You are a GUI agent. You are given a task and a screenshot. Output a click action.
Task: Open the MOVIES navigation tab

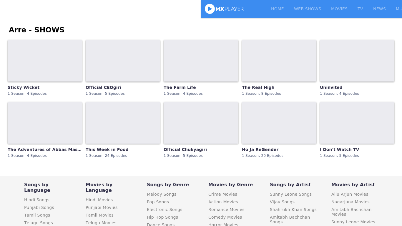[x=339, y=9]
